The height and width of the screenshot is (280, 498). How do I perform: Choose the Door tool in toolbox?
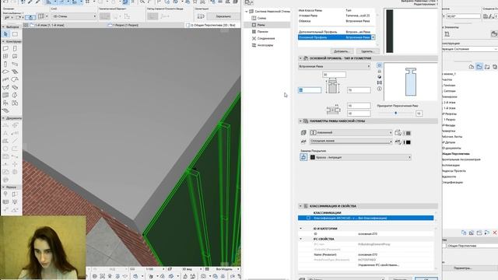click(x=15, y=48)
